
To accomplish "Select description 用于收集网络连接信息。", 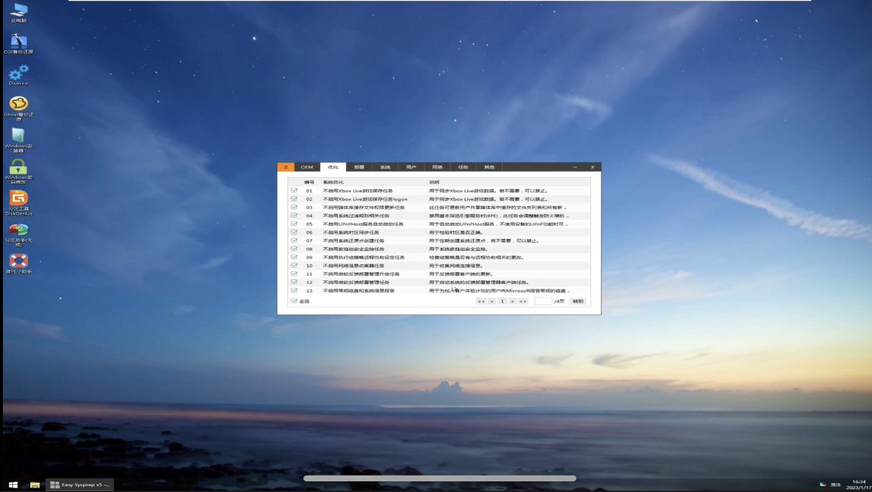I will pos(456,266).
